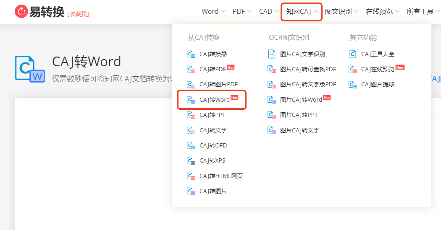Viewport: 441px width, 230px height.
Task: Click the 图片CAJ文字识别 OCR icon
Action: [x=272, y=54]
